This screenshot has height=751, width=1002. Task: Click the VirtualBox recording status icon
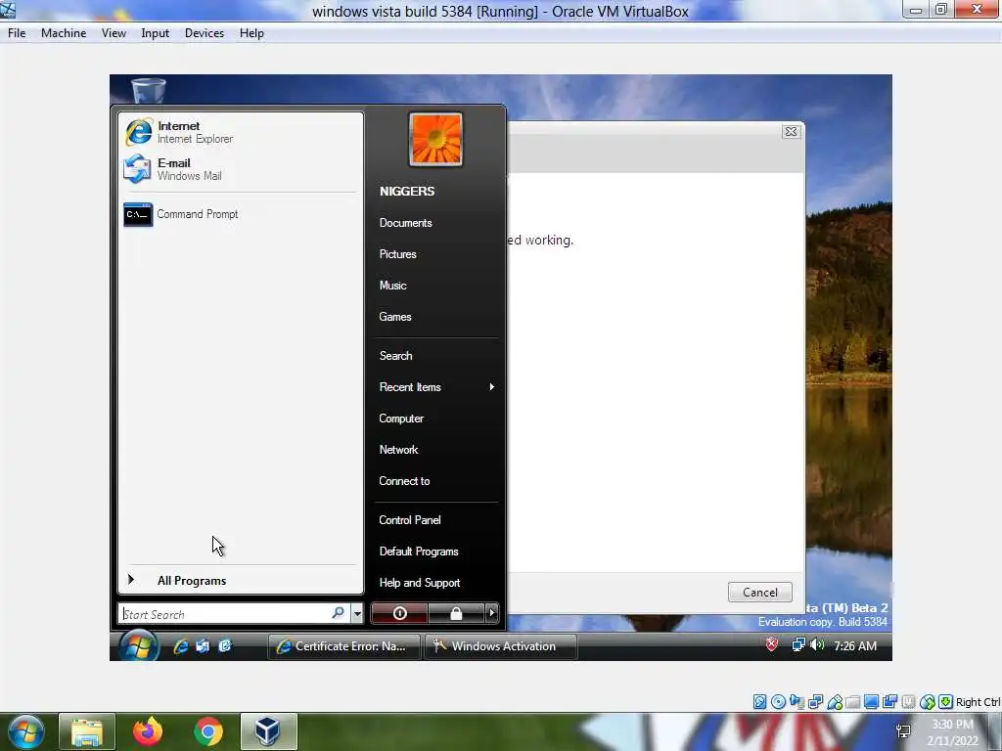pyautogui.click(x=889, y=702)
